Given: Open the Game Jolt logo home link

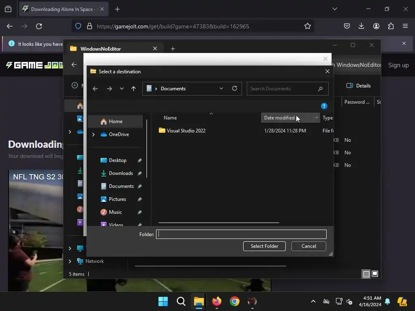Looking at the screenshot, I should (x=34, y=65).
